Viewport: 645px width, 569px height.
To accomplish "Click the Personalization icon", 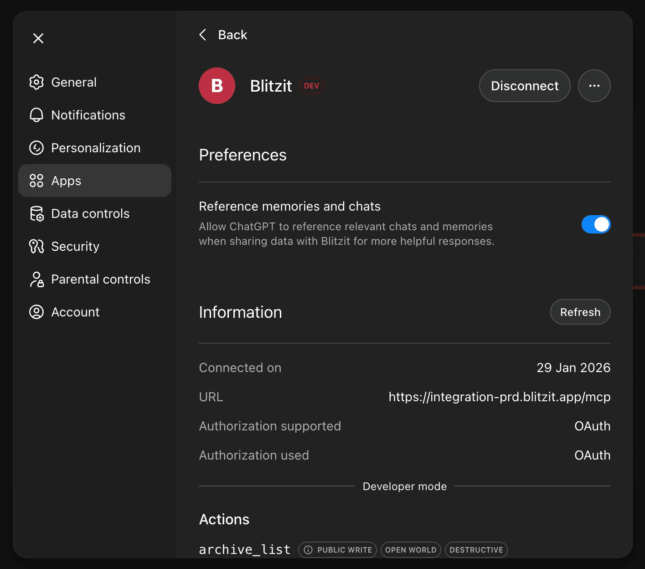I will coord(36,148).
